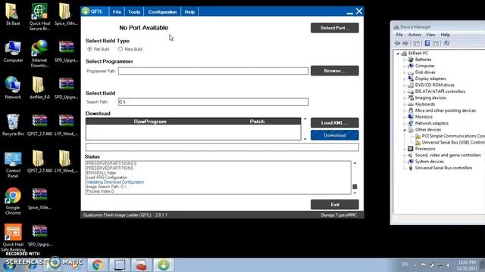Expand Display adapters node
This screenshot has height=272, width=485.
tap(404, 79)
